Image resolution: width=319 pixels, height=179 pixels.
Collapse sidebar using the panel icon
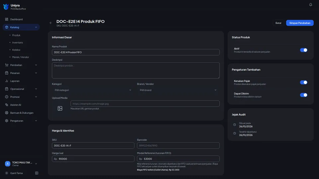(x=37, y=173)
